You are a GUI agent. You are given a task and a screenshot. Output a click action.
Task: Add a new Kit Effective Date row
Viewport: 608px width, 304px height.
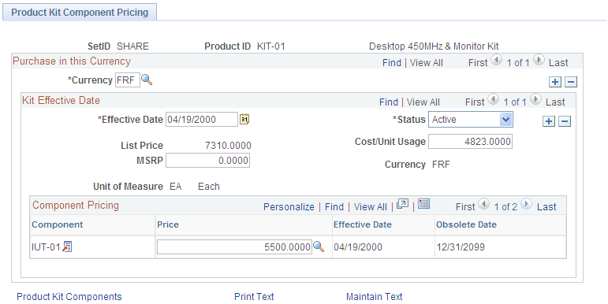[548, 121]
